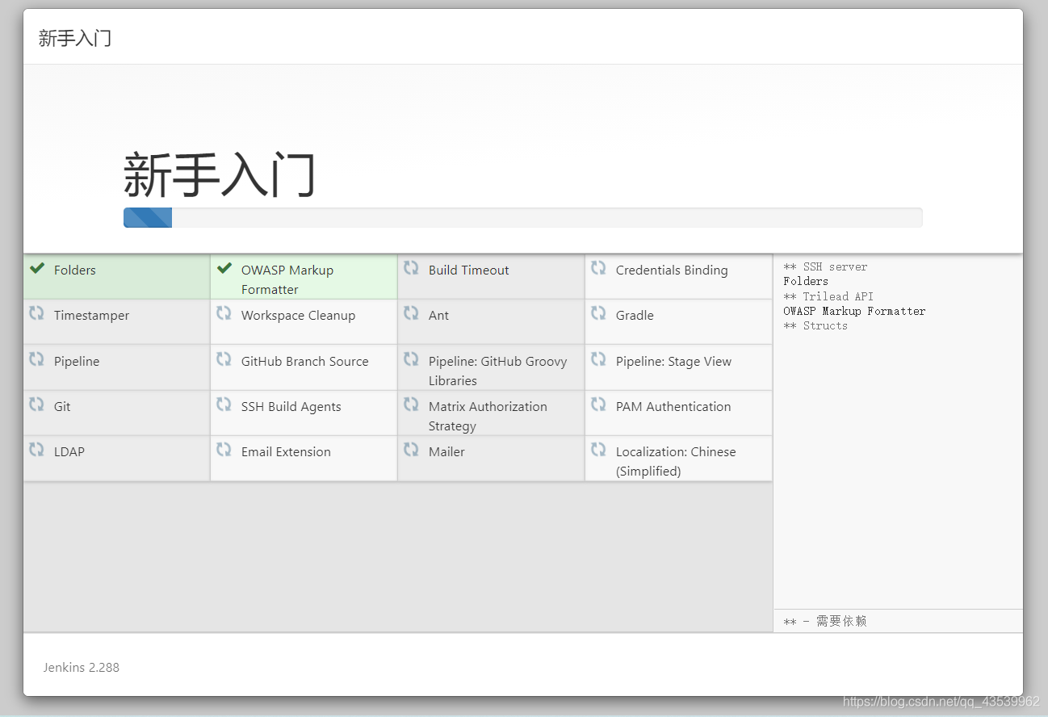Click the refresh icon beside Timestamper
This screenshot has height=717, width=1048.
coord(36,313)
